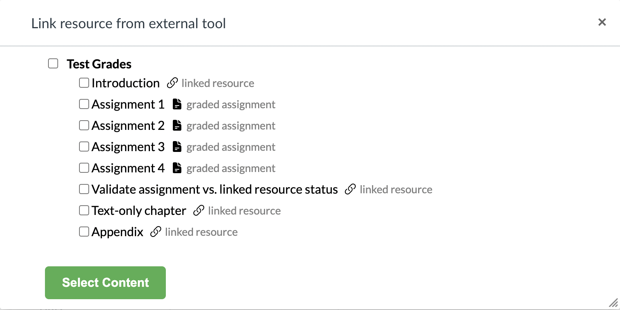Click the Appendix label

pos(117,232)
